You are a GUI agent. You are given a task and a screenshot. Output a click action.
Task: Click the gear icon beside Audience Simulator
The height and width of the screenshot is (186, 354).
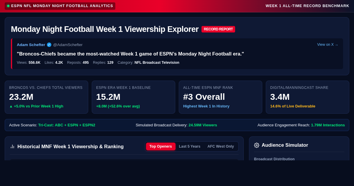[257, 145]
